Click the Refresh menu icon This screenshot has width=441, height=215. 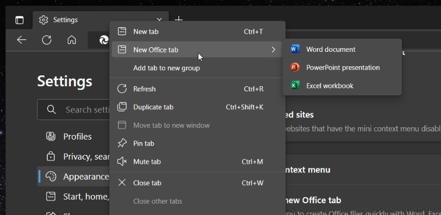pyautogui.click(x=122, y=89)
